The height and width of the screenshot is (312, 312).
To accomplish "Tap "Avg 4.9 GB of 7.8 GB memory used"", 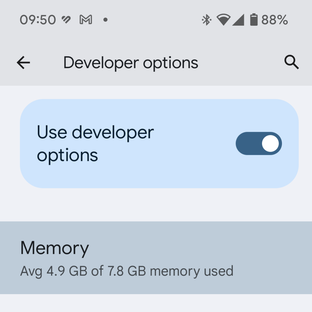I will pos(127,271).
